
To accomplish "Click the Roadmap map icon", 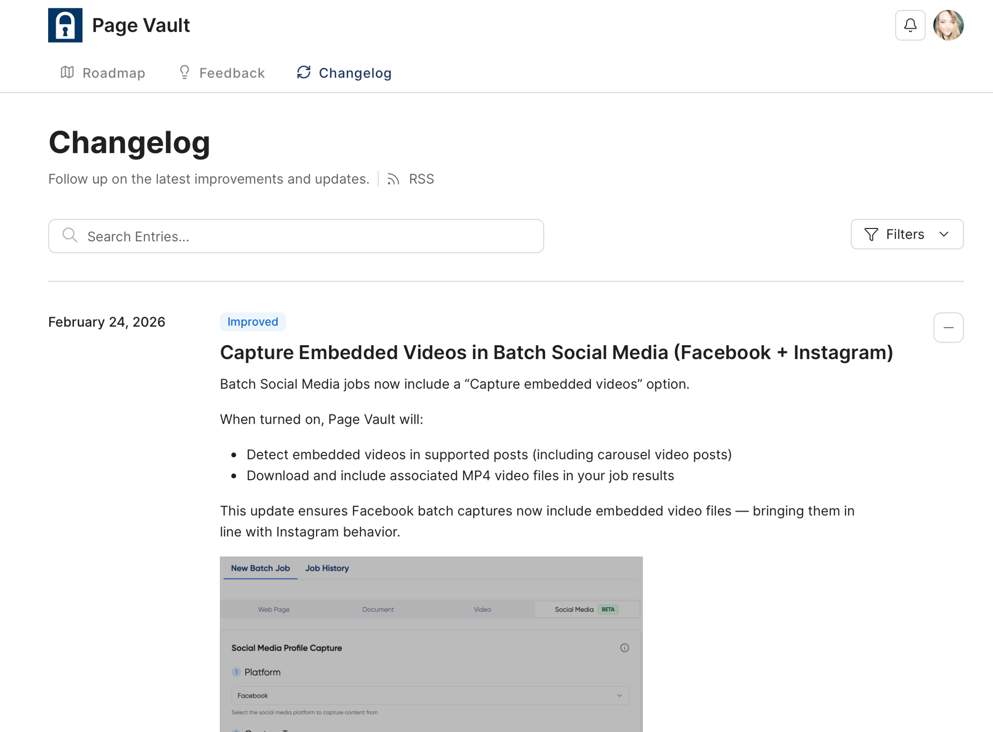I will pyautogui.click(x=68, y=73).
